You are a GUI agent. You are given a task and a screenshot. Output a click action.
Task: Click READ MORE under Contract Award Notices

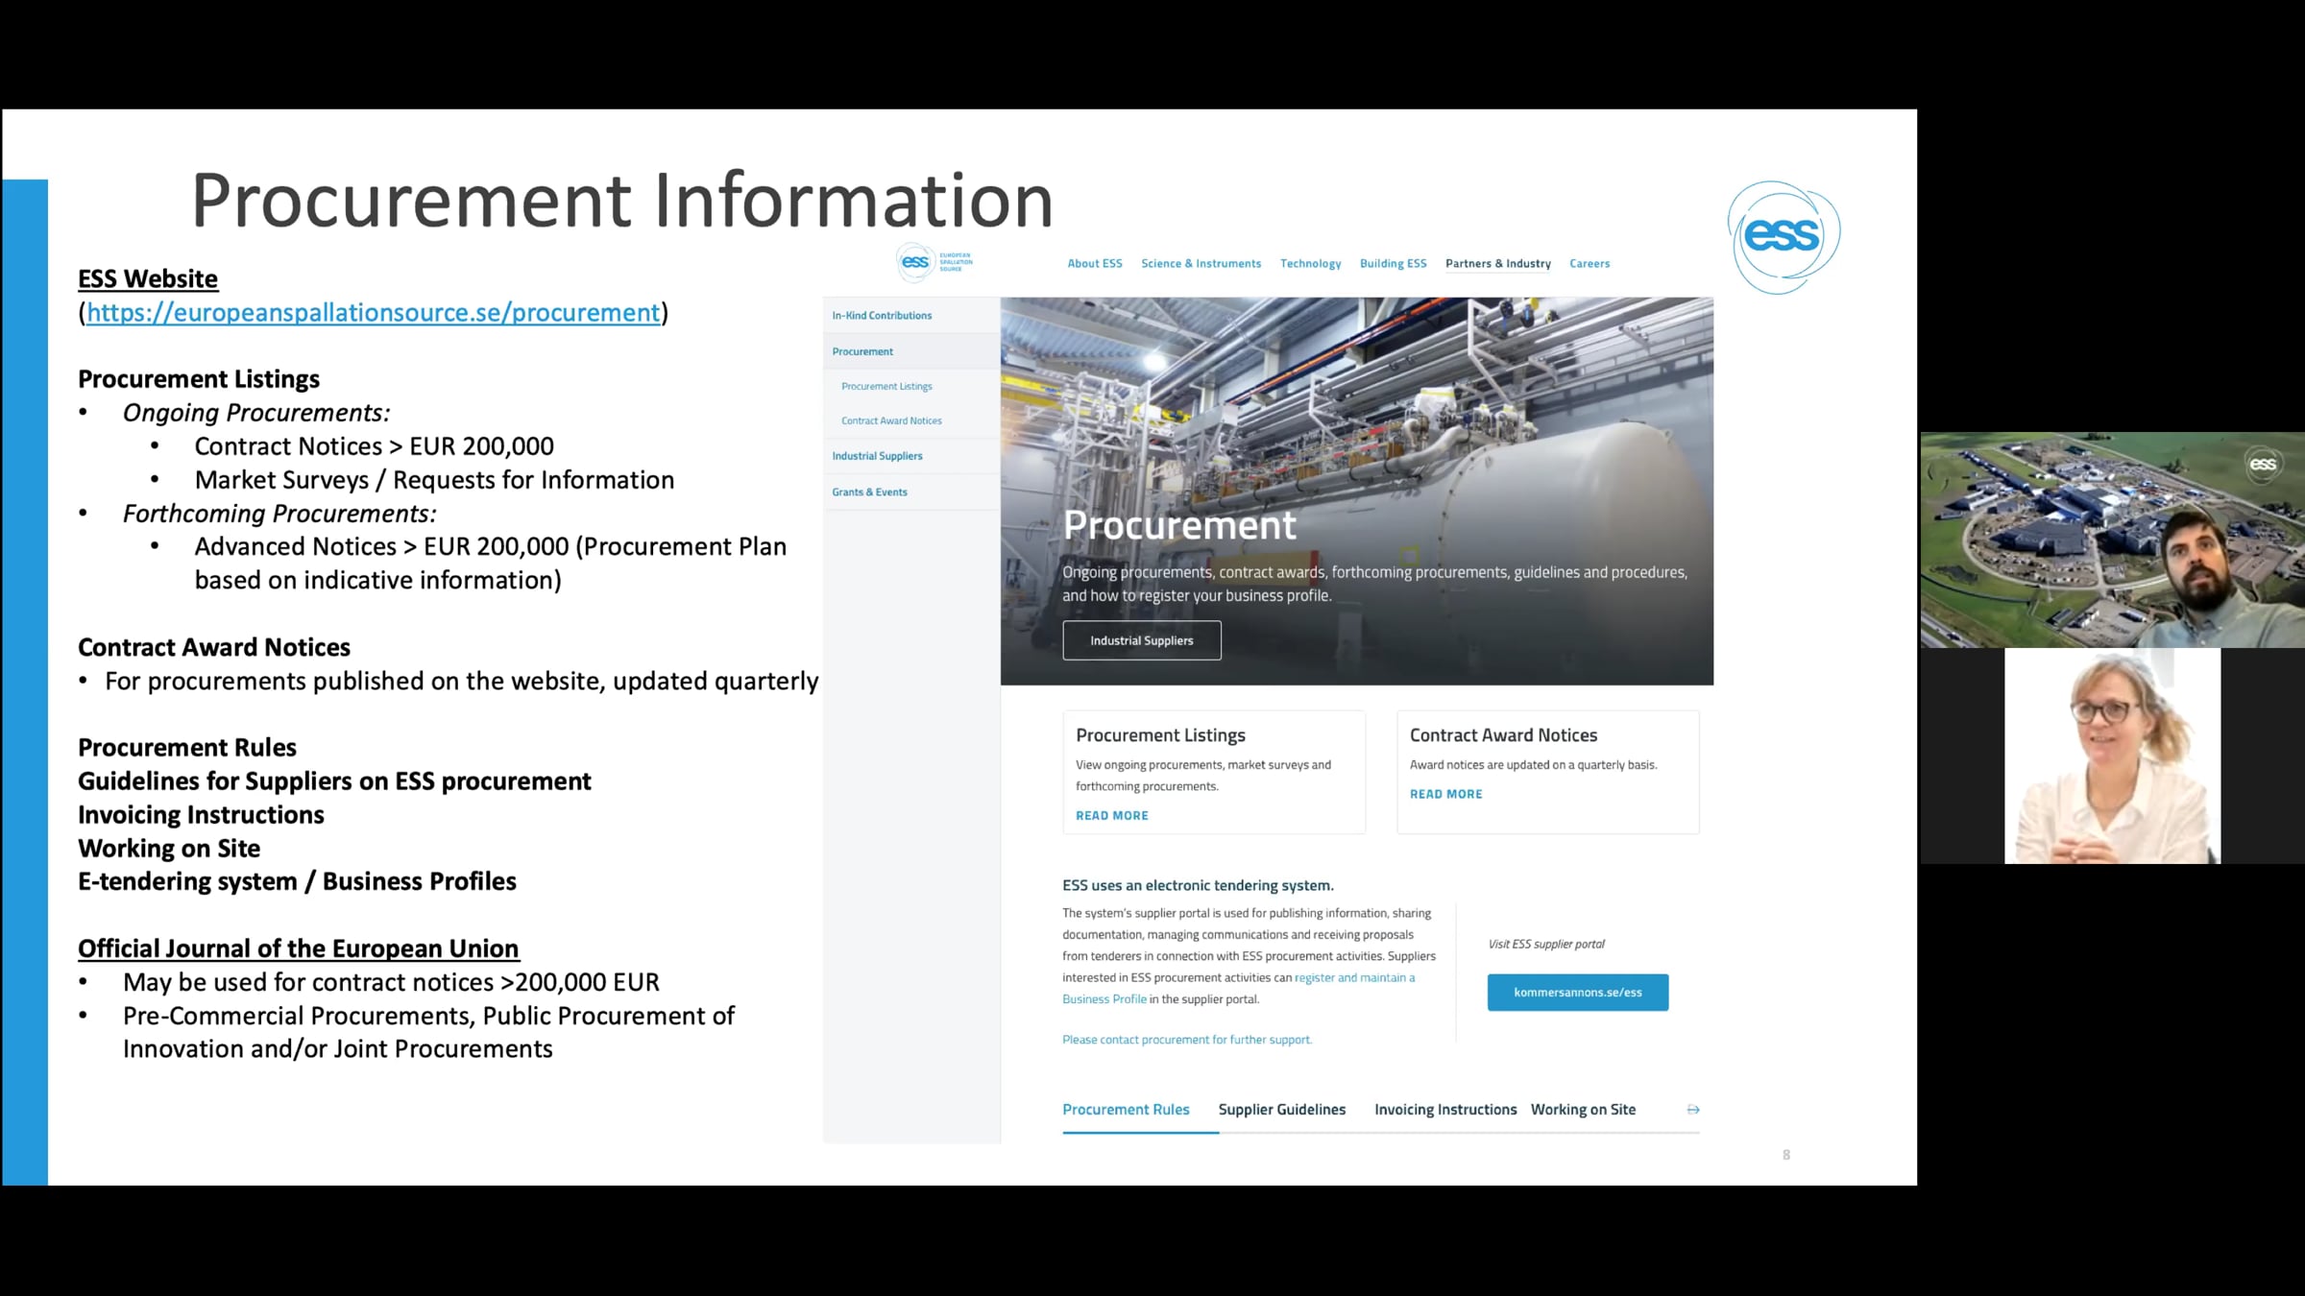[x=1445, y=794]
